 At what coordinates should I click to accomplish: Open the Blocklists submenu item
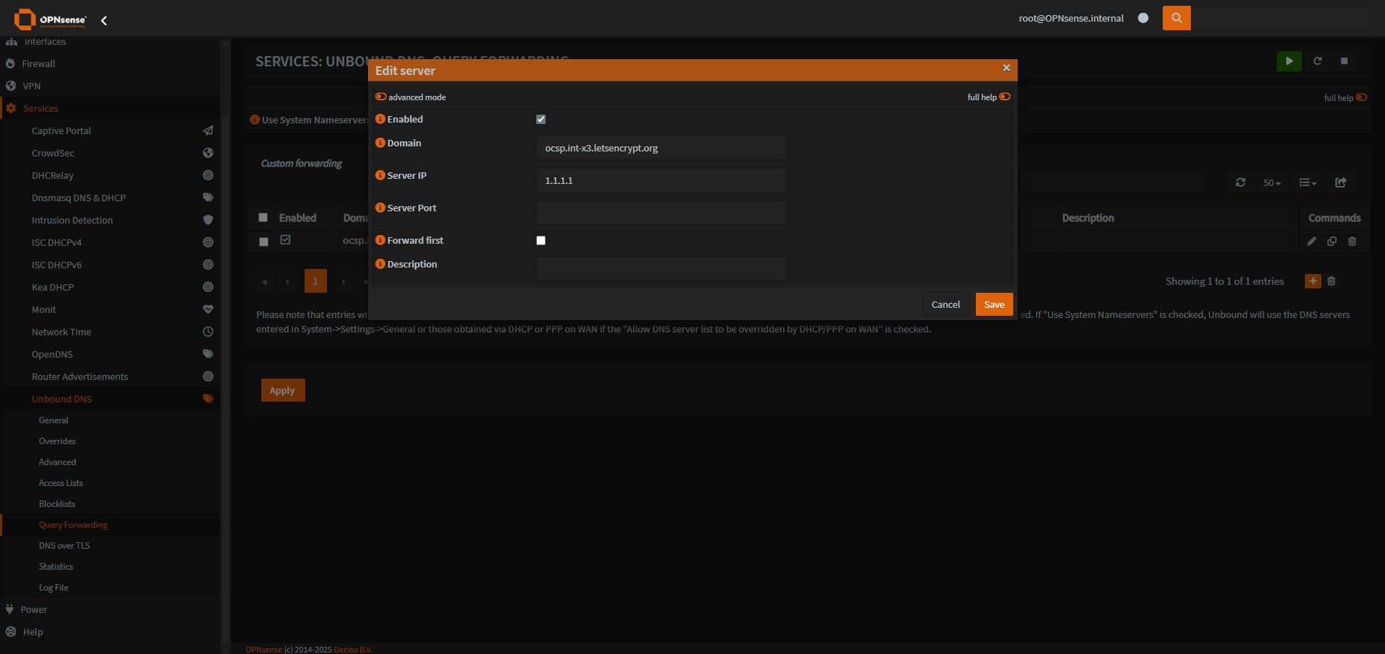pyautogui.click(x=57, y=504)
